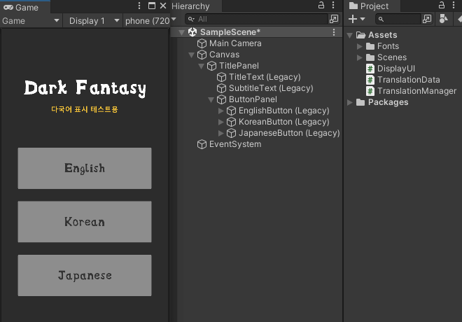Collapse the Assets folder

click(x=350, y=36)
